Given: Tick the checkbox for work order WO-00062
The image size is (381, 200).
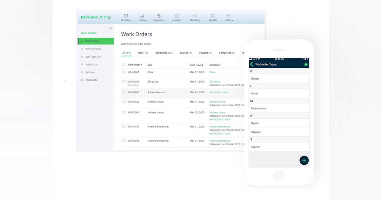Looking at the screenshot, I should 124,102.
